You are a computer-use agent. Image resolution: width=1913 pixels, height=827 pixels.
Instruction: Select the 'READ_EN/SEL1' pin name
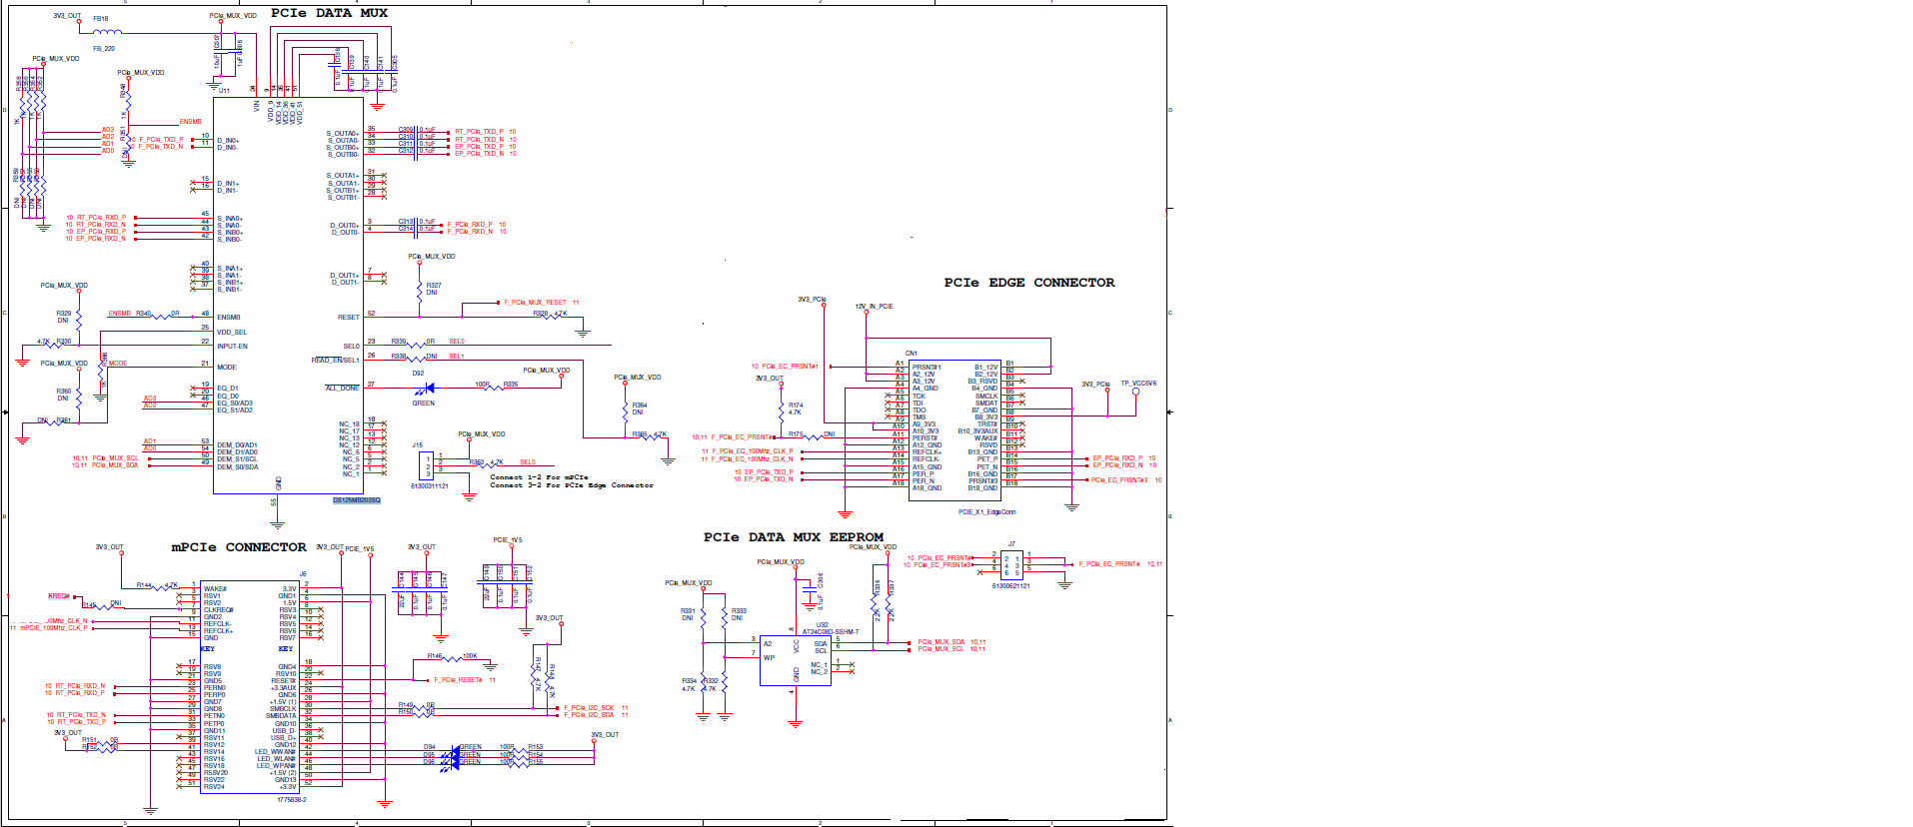(x=336, y=361)
